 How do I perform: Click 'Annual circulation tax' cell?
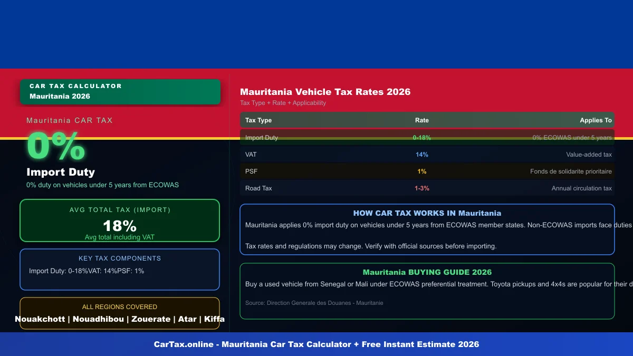point(581,188)
